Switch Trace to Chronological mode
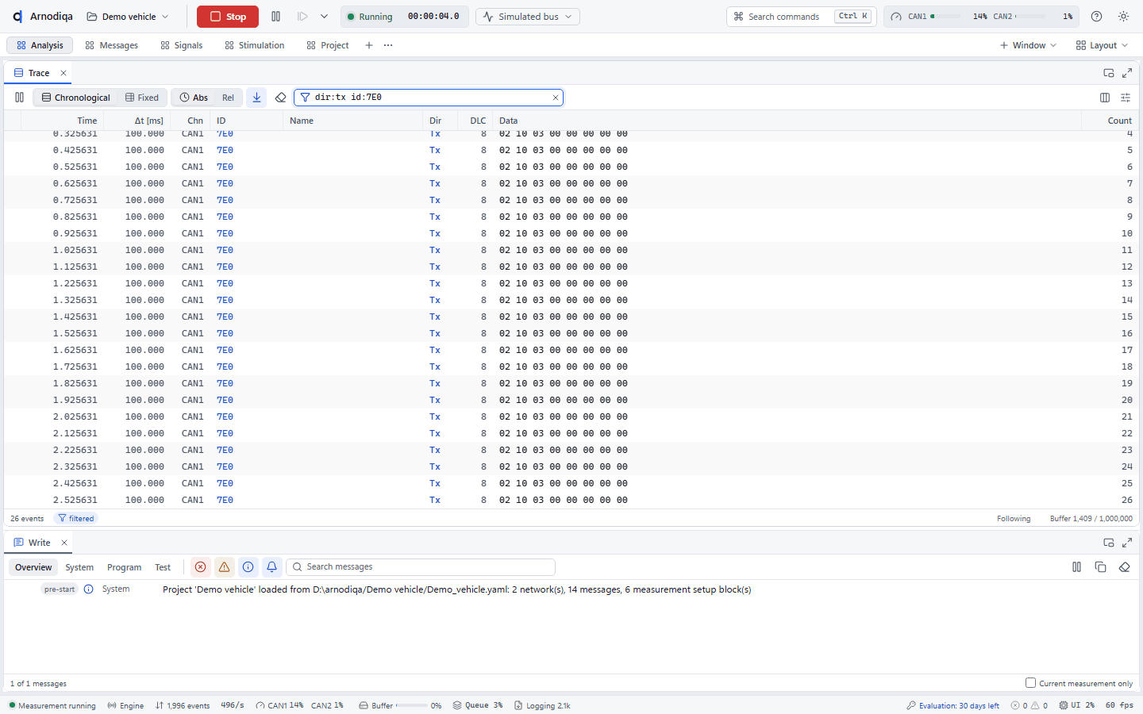This screenshot has width=1143, height=714. pyautogui.click(x=75, y=98)
